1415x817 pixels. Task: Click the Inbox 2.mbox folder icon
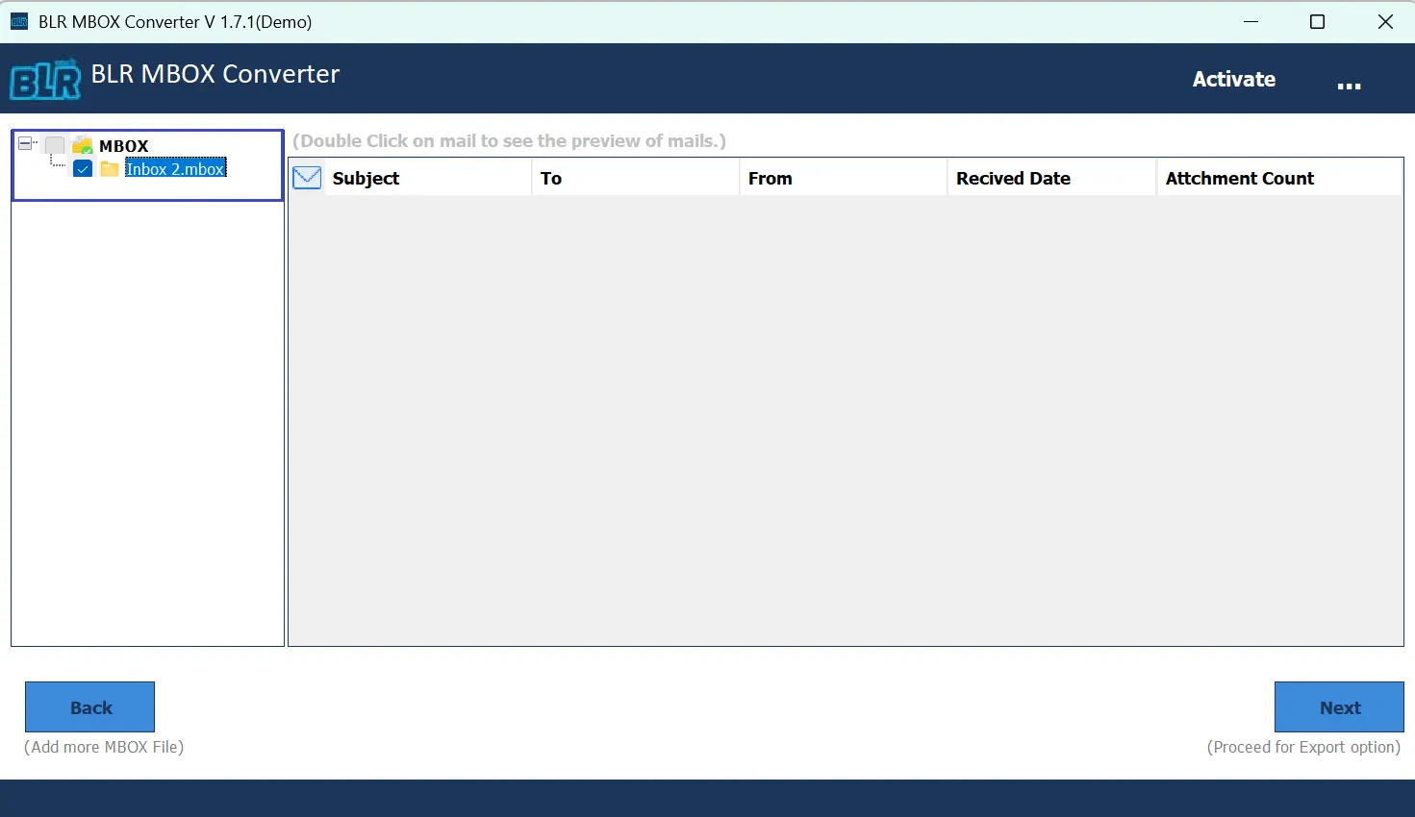pyautogui.click(x=110, y=169)
